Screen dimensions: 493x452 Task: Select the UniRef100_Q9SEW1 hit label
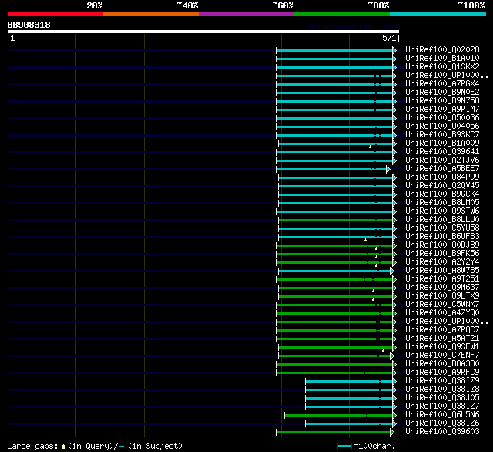point(442,347)
